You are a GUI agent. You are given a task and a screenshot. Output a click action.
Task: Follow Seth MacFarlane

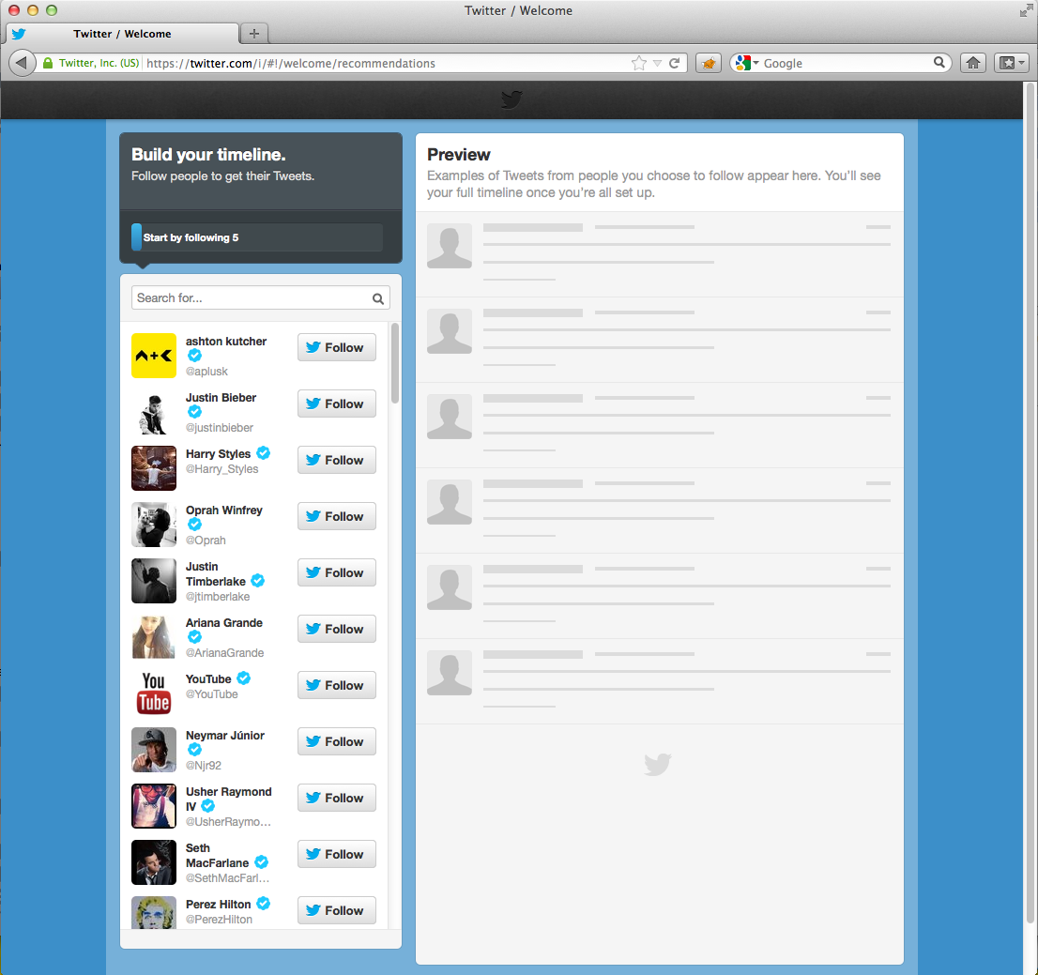(x=336, y=854)
